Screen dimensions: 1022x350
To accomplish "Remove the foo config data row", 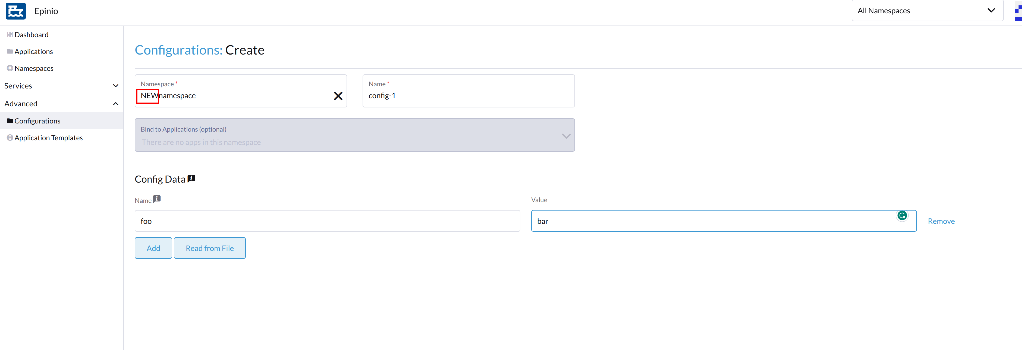I will point(941,221).
